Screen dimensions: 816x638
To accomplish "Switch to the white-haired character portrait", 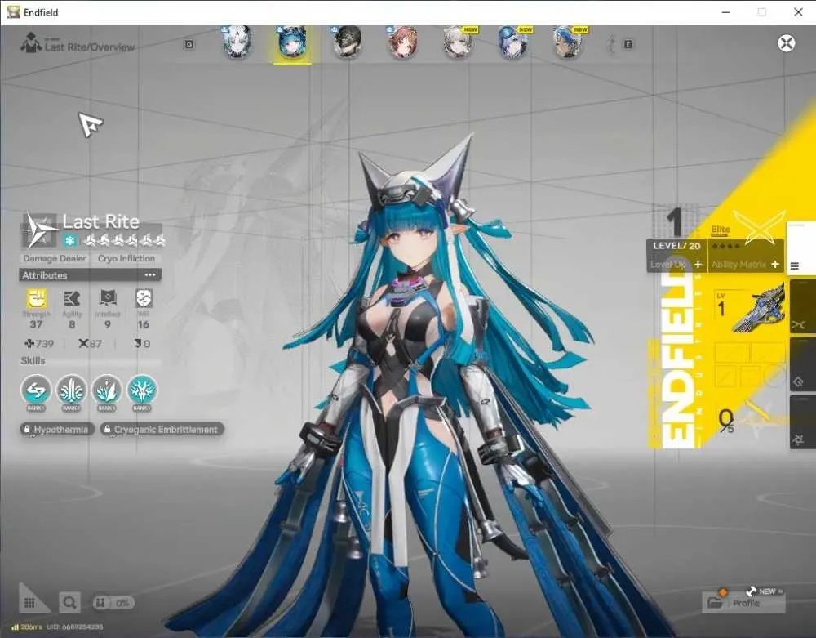I will pos(237,42).
